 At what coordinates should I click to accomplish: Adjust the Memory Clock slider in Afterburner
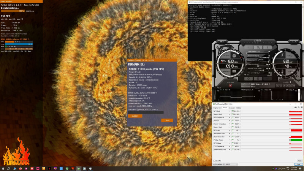(258, 70)
